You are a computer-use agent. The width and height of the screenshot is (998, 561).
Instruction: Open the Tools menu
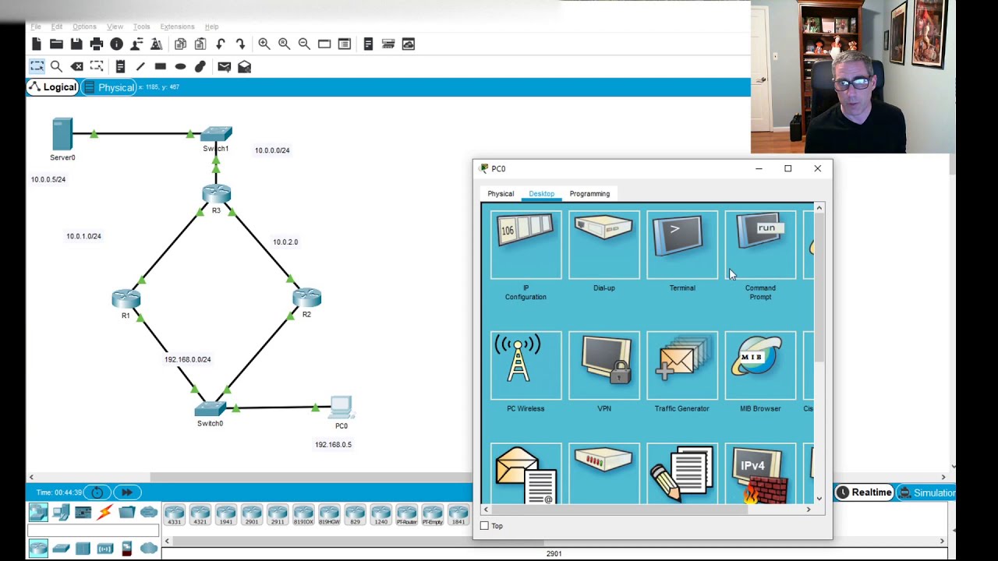click(x=141, y=26)
